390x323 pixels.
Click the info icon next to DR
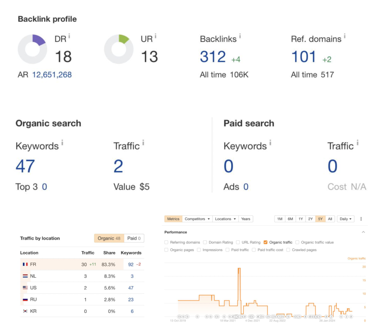[x=69, y=36]
